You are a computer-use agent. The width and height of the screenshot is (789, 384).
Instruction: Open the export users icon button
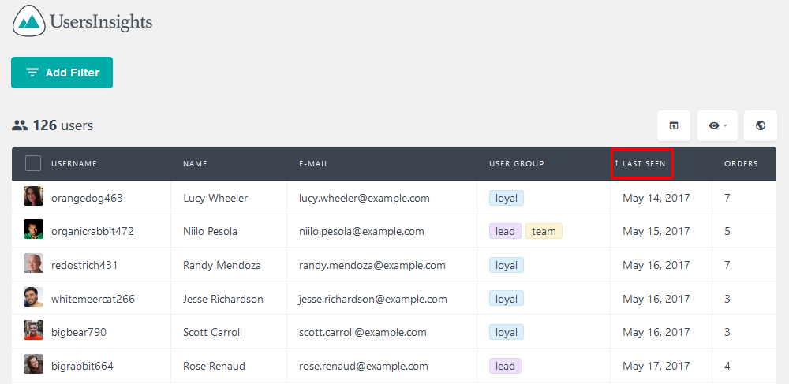674,125
